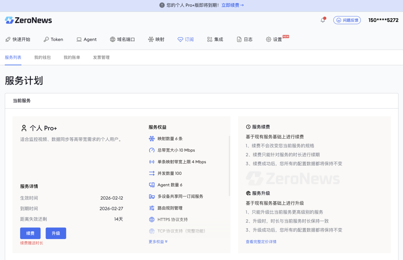The width and height of the screenshot is (403, 260).
Task: Click the notification bell icon
Action: pos(322,20)
